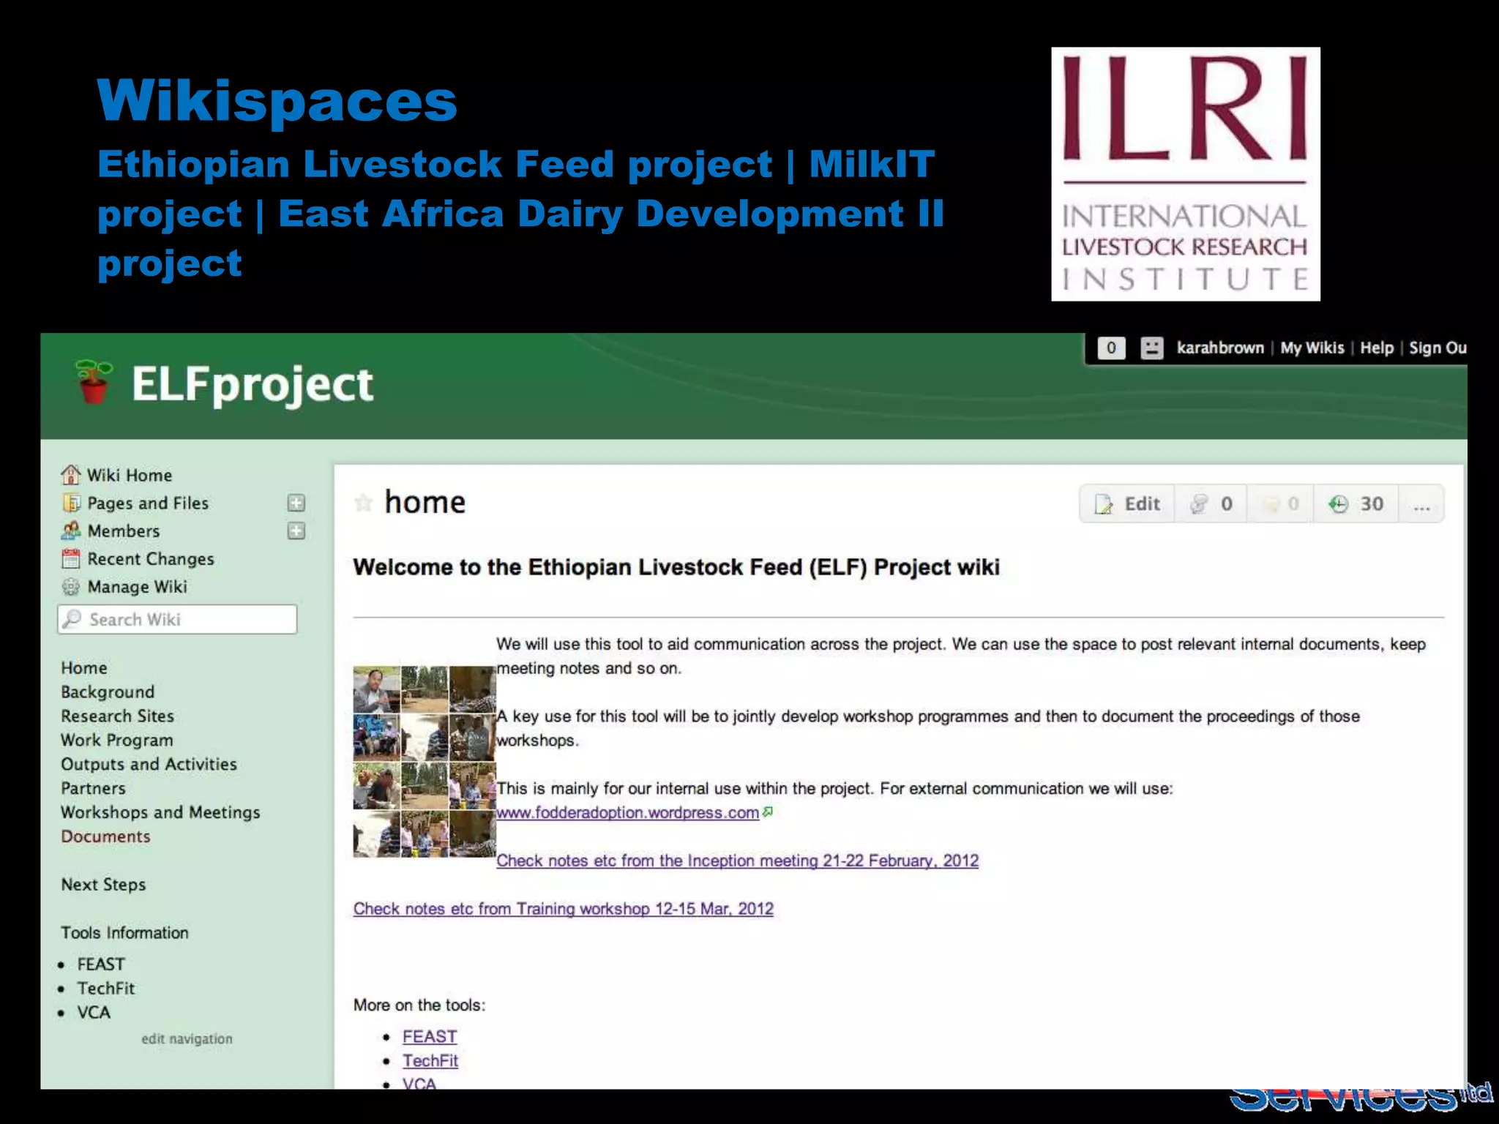Open the Members page
This screenshot has width=1499, height=1124.
click(x=124, y=531)
